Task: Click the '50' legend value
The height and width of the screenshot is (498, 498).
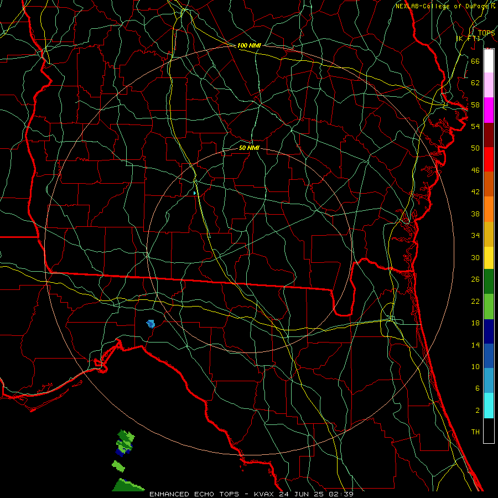Action: 475,148
